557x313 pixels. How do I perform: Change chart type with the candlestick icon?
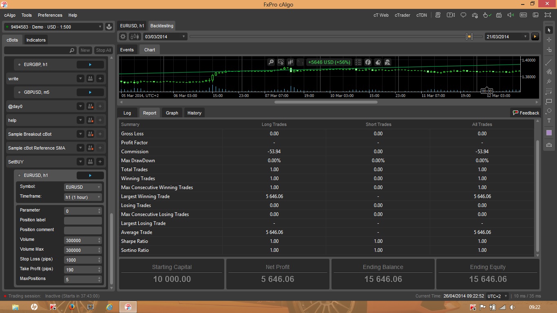290,62
